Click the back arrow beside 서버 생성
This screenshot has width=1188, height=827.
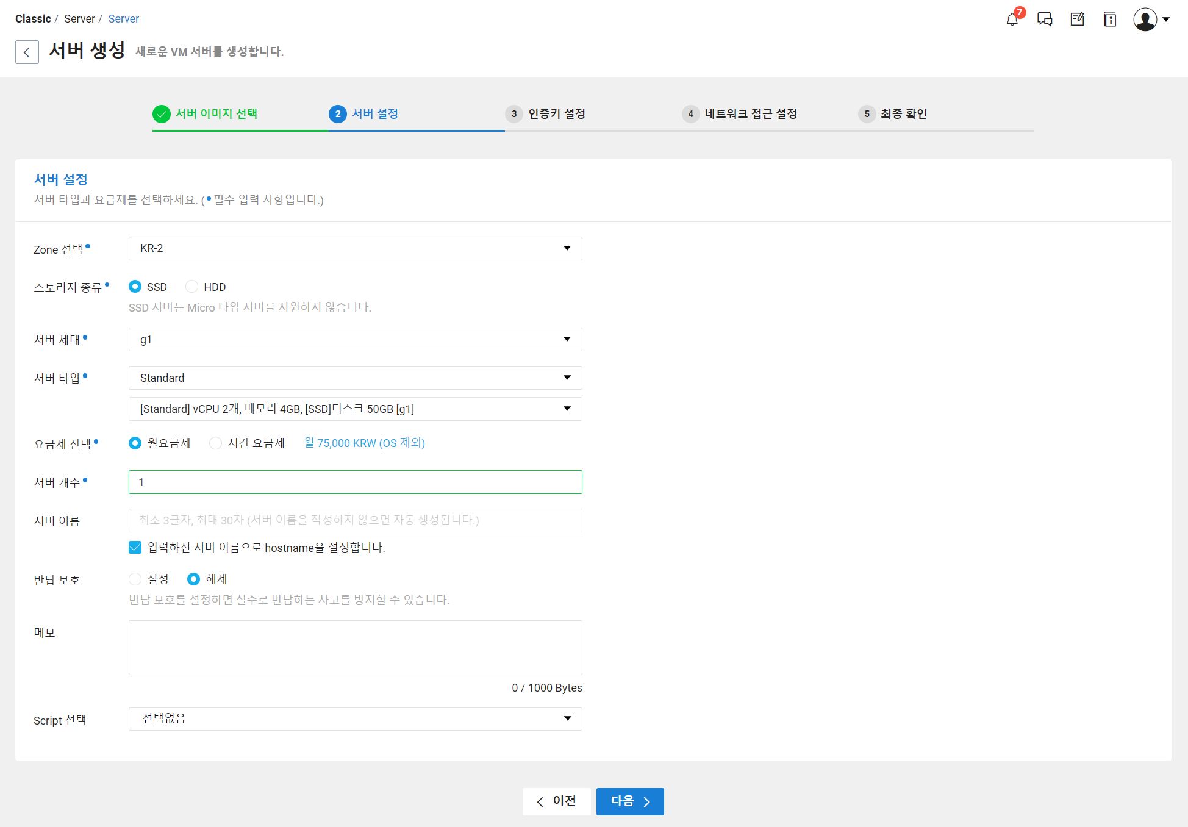tap(27, 52)
